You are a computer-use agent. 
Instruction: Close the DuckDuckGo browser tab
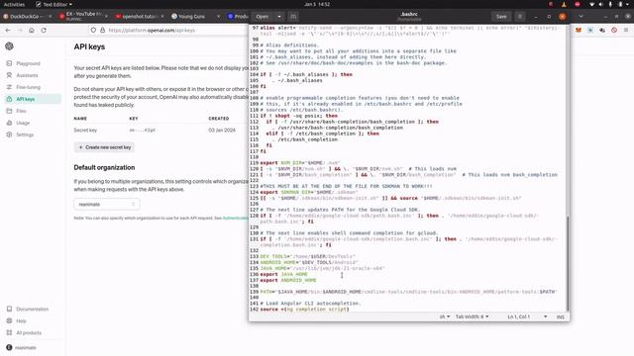[x=51, y=17]
